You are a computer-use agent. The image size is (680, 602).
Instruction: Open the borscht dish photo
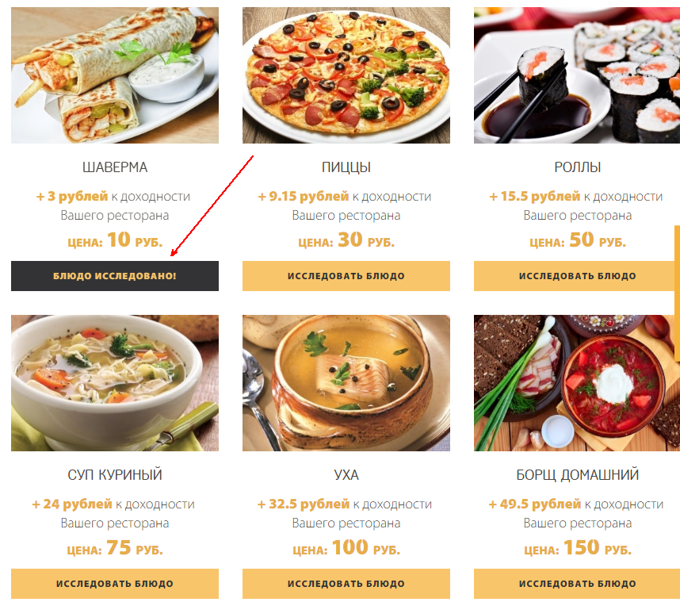tap(577, 383)
